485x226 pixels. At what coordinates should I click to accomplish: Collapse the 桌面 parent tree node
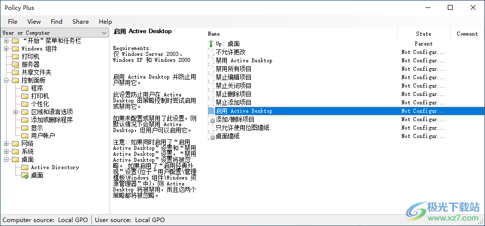(6, 160)
